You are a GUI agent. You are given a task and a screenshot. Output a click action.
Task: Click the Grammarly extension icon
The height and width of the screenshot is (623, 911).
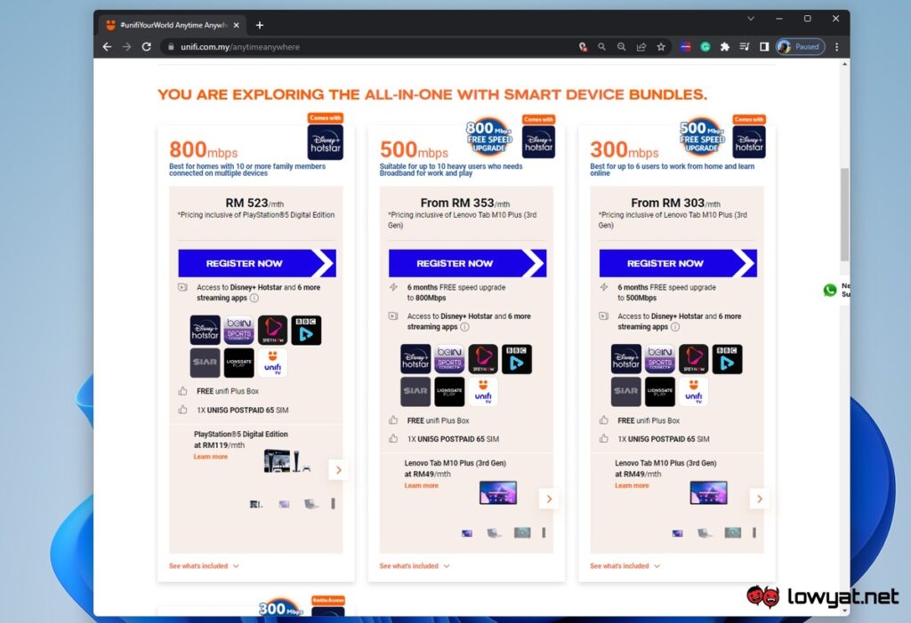pyautogui.click(x=705, y=47)
